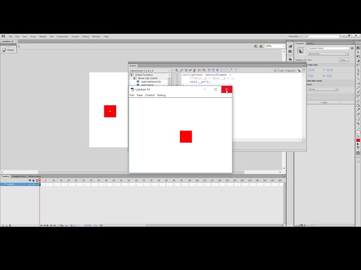Viewport: 361px width, 270px height.
Task: Collapse Movie Clip Control tree node
Action: click(x=135, y=78)
